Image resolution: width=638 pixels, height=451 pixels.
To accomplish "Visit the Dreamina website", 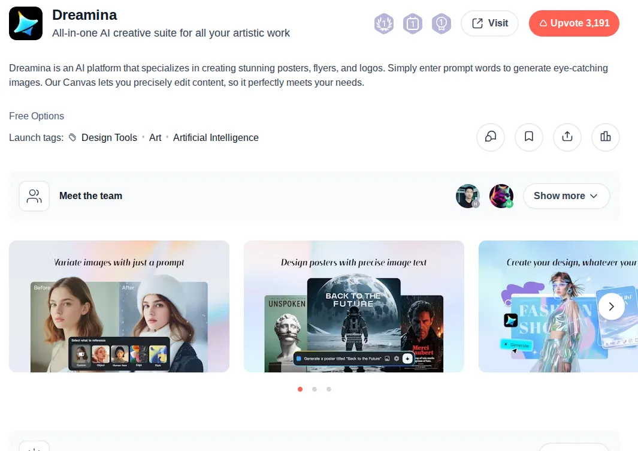I will pyautogui.click(x=489, y=23).
